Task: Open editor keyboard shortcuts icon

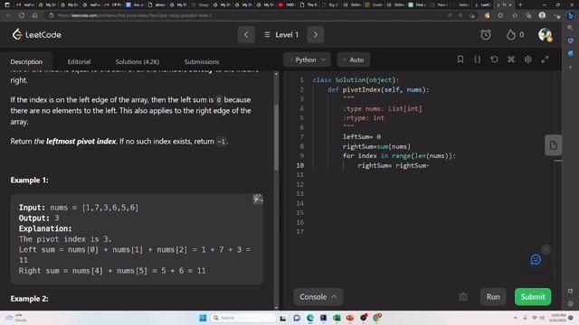Action: (511, 60)
